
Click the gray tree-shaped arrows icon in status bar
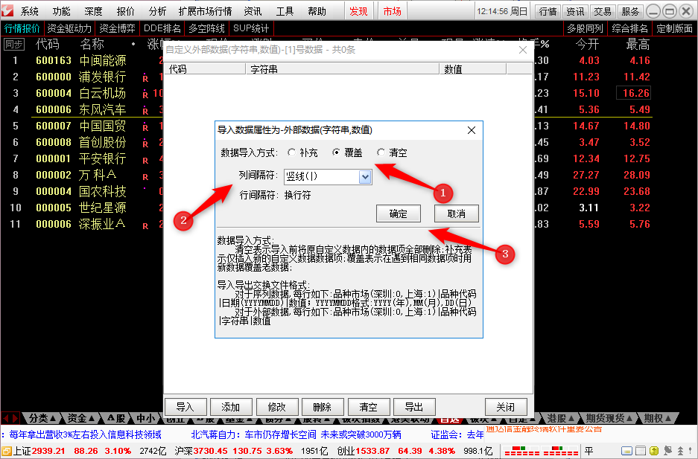680,451
